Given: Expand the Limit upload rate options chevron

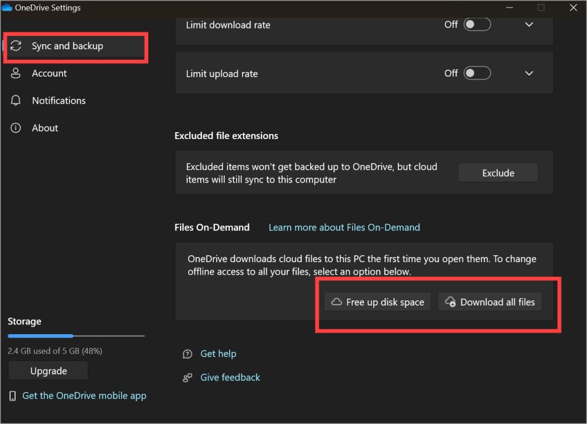Looking at the screenshot, I should coord(529,73).
